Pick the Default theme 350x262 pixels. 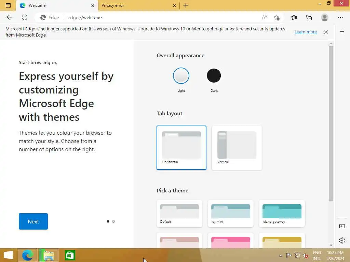click(179, 214)
